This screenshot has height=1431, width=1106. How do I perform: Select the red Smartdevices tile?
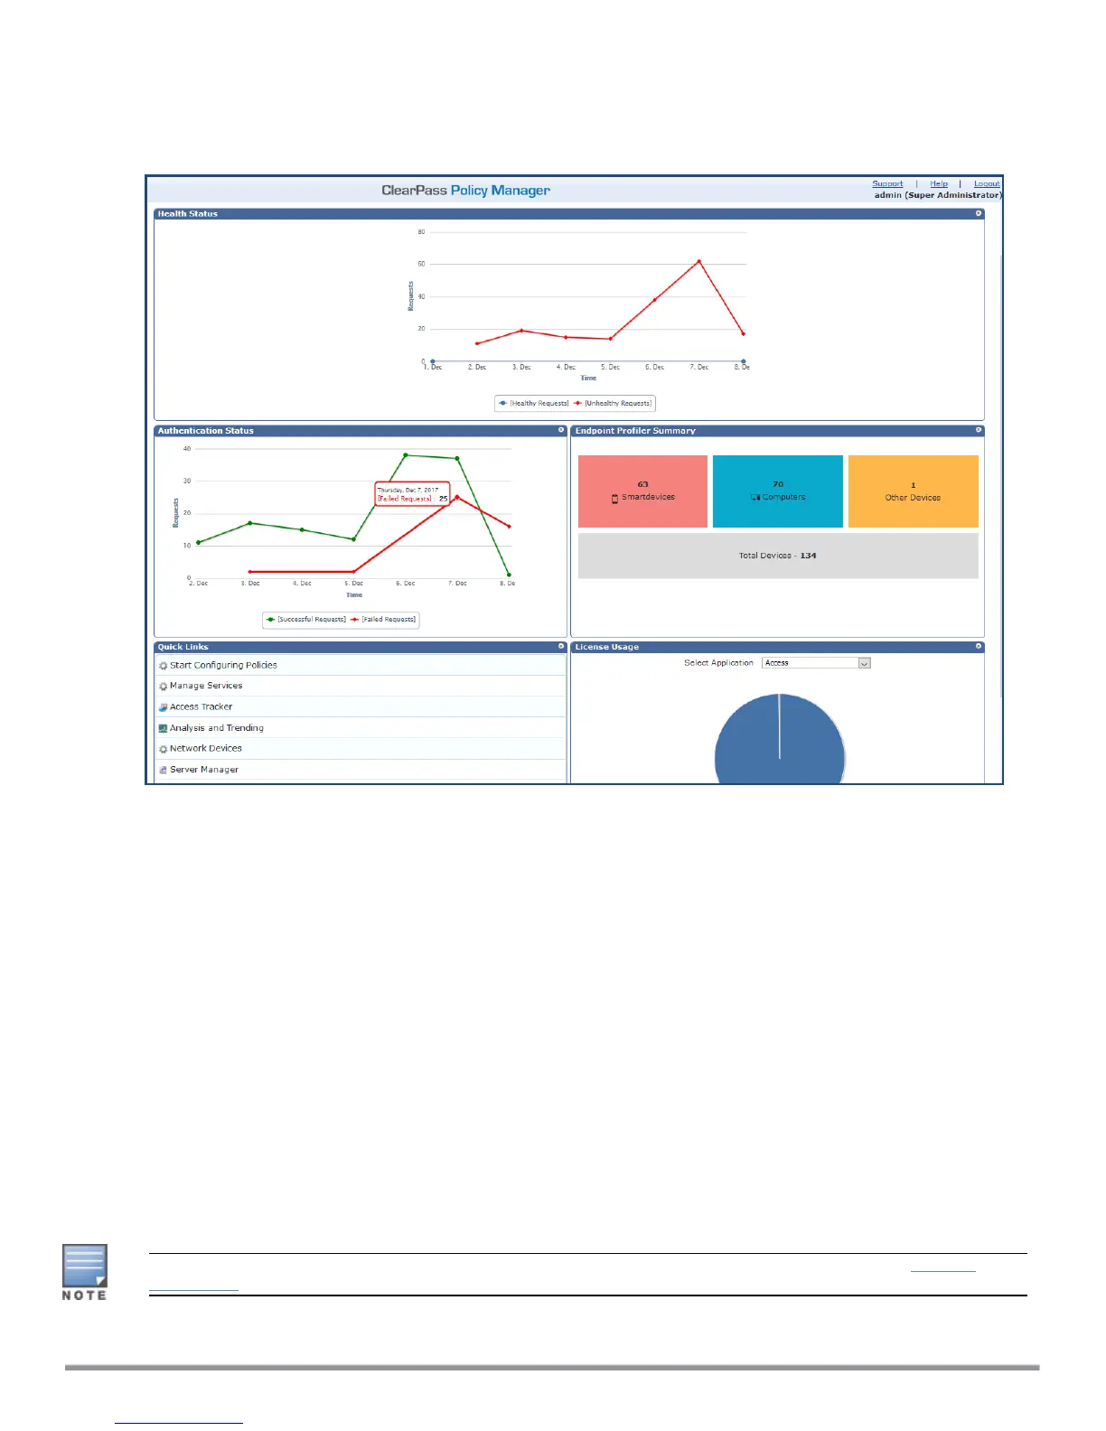coord(642,491)
